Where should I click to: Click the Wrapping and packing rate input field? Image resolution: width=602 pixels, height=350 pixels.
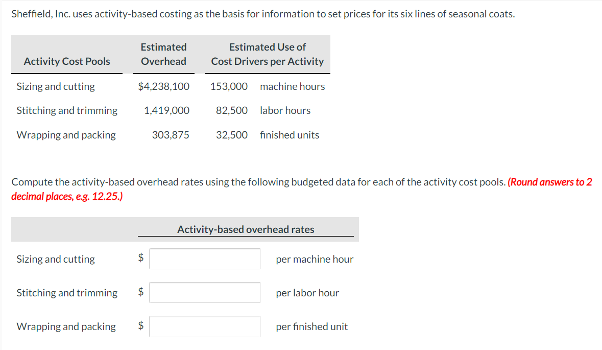(205, 326)
